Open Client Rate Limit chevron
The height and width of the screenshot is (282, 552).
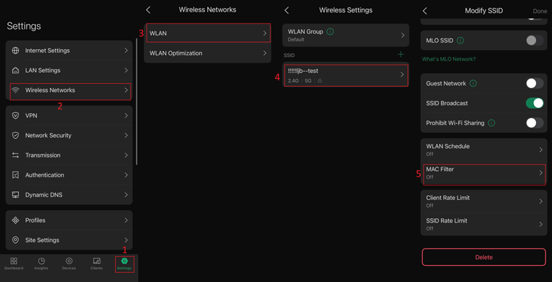541,201
